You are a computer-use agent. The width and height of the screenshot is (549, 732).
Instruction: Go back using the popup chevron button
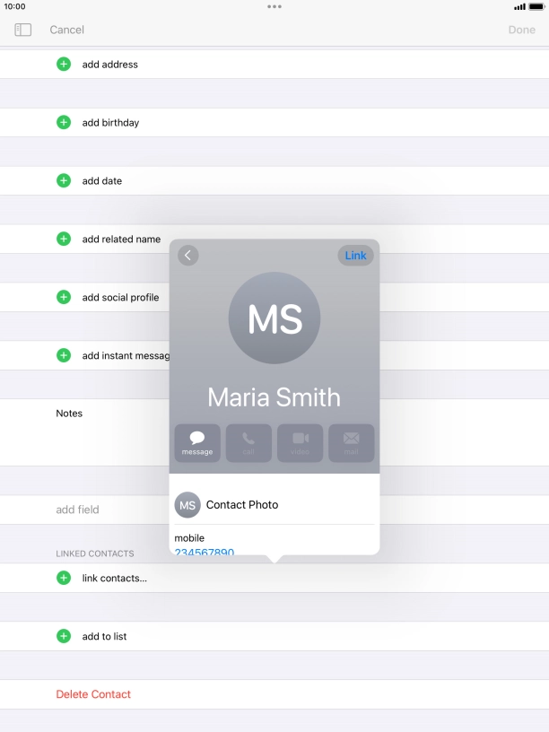tap(187, 256)
